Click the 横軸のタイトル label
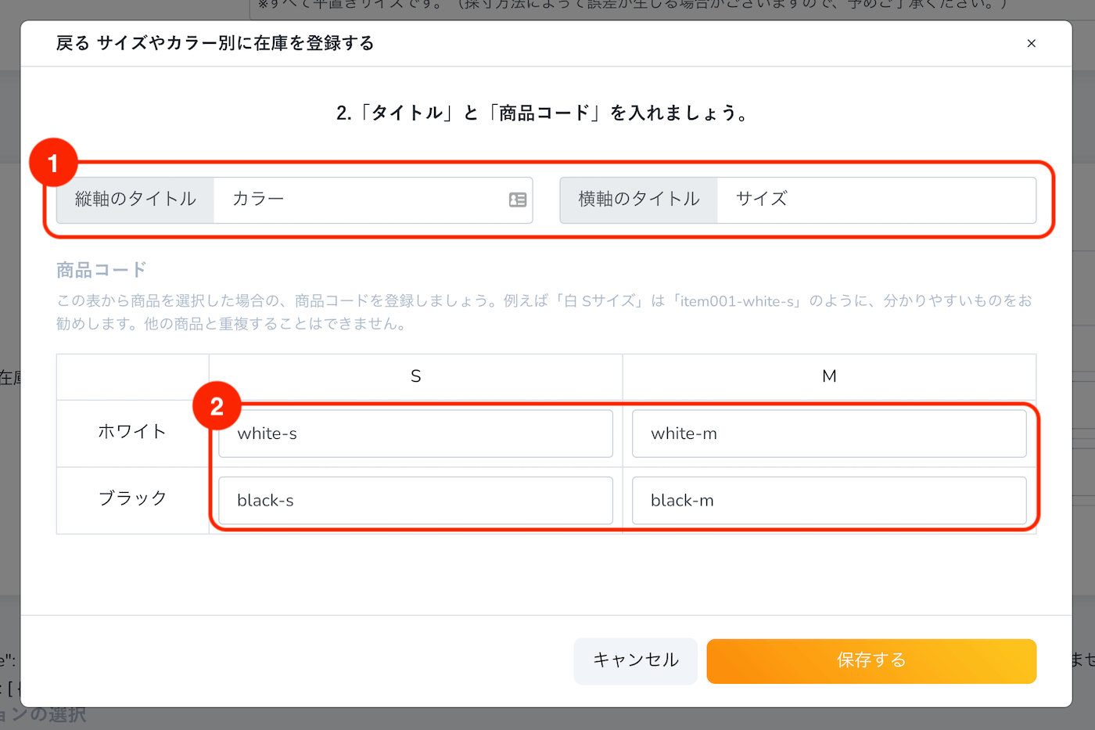1095x730 pixels. [x=638, y=200]
